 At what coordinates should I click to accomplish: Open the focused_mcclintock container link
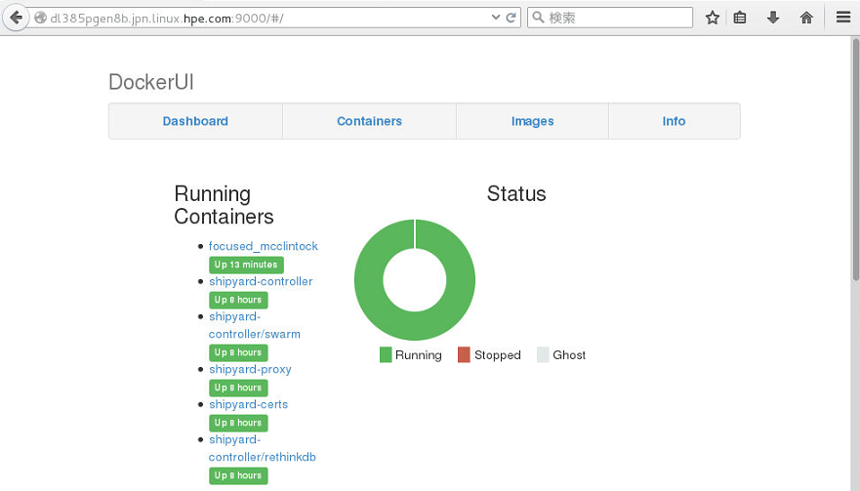click(264, 246)
